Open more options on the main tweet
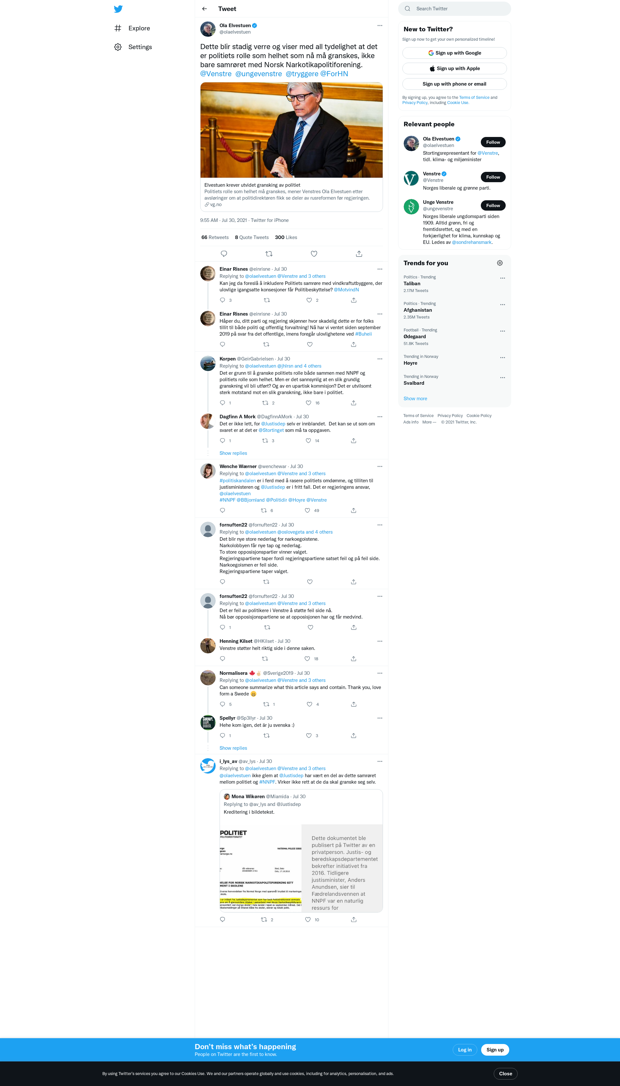The width and height of the screenshot is (620, 1086). [x=380, y=26]
